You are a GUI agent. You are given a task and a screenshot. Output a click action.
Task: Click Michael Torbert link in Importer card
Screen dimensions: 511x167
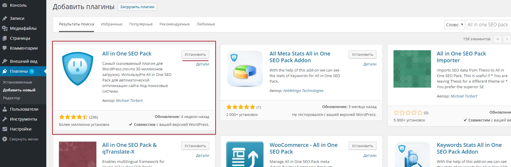464,96
